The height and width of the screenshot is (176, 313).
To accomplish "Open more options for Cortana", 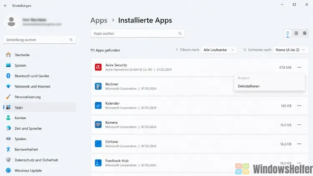I will 299,144.
